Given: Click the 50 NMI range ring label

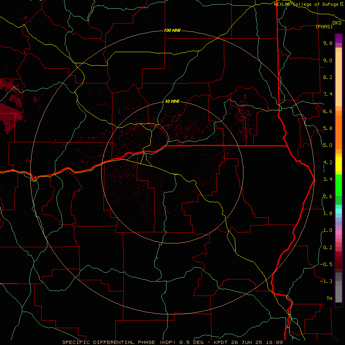Looking at the screenshot, I should 172,101.
